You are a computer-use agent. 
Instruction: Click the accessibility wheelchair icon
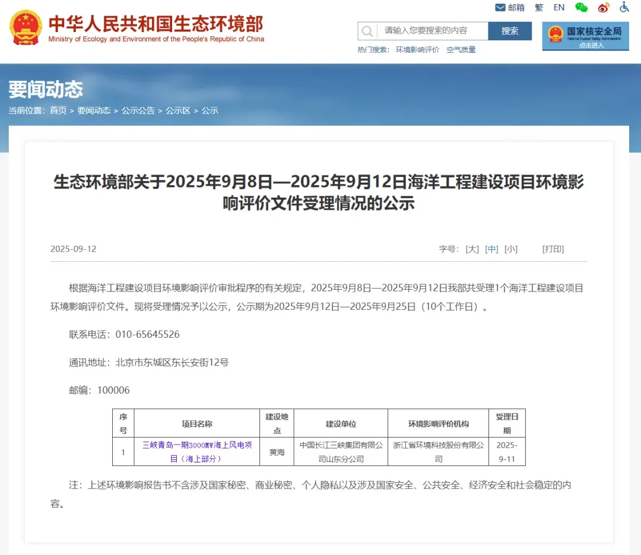pos(624,7)
